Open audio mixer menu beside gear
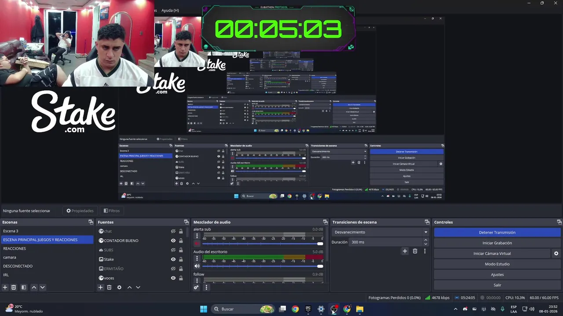563x316 pixels. click(206, 287)
